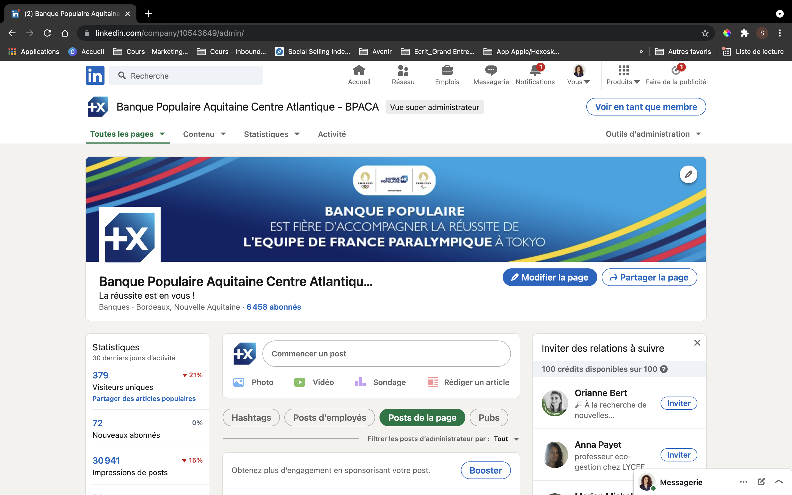Click the LinkedIn home logo
Viewport: 792px width, 495px height.
tap(95, 75)
